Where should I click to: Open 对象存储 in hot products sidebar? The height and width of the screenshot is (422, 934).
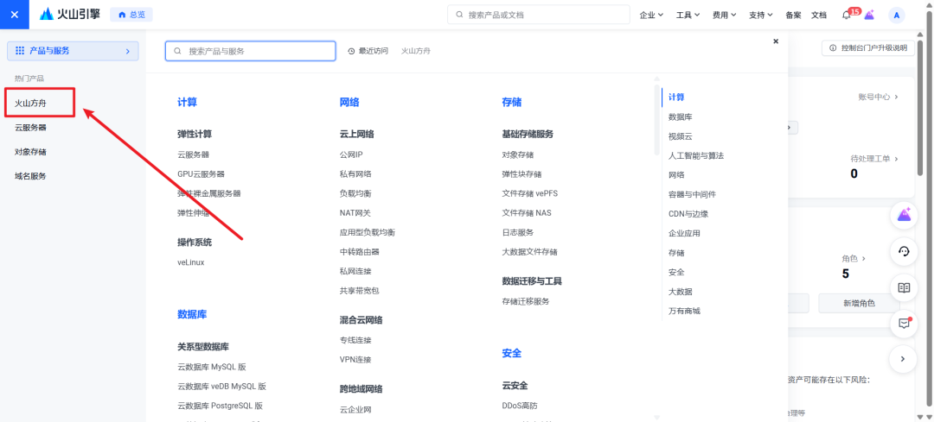pos(31,152)
